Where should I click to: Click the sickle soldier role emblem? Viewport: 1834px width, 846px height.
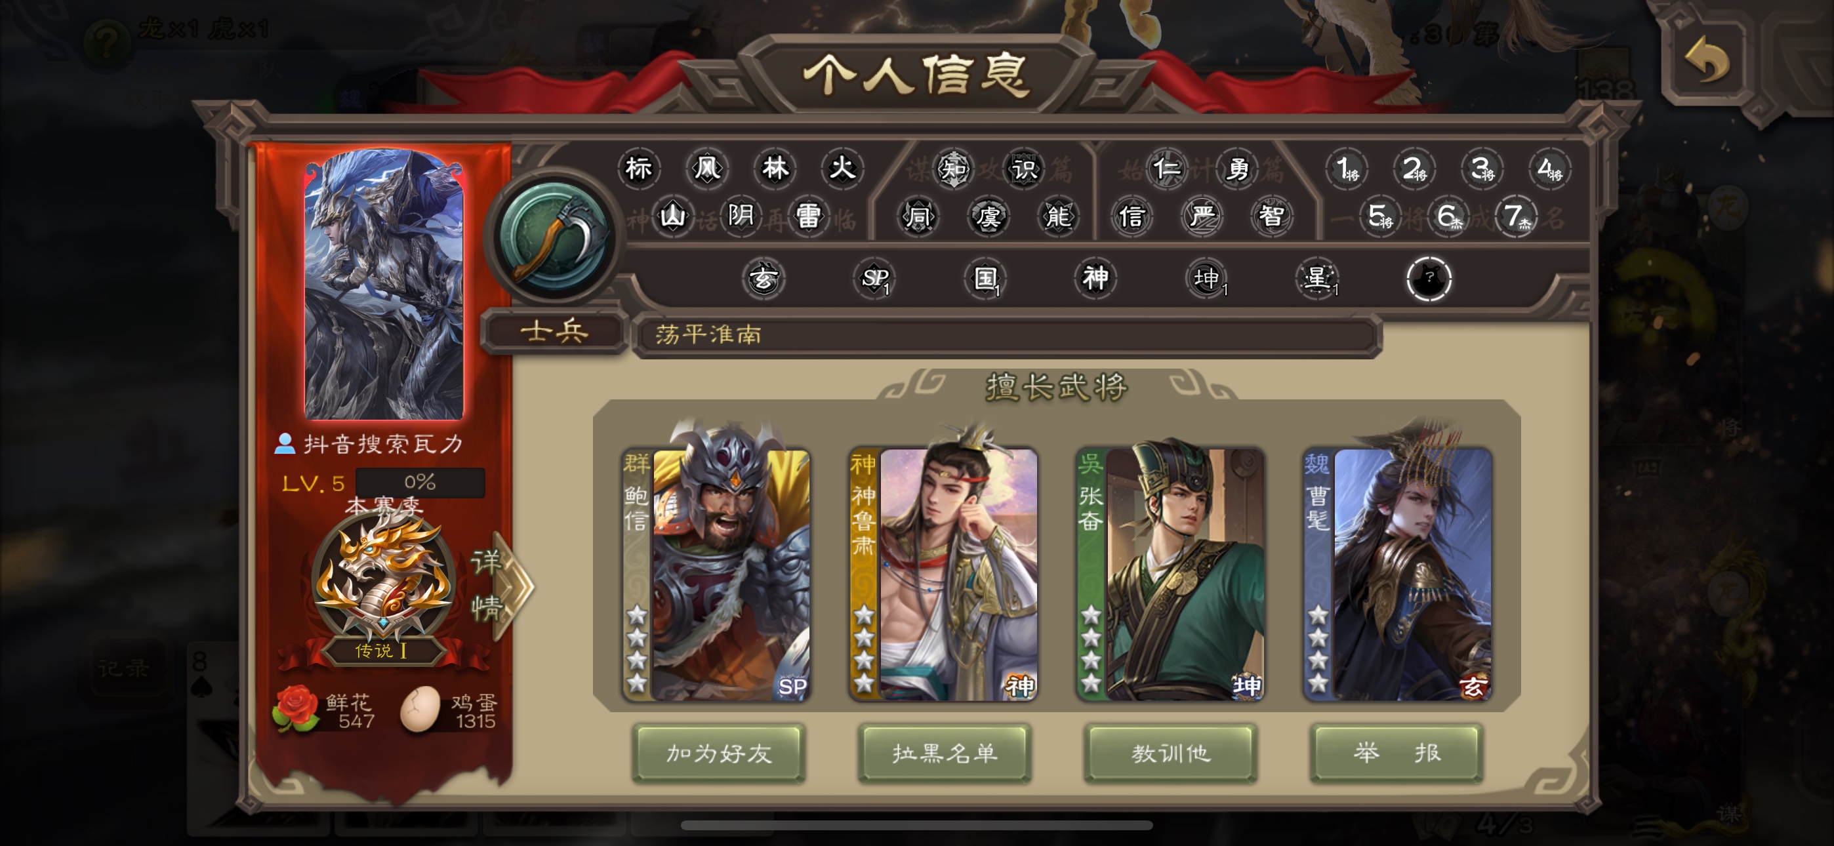pyautogui.click(x=554, y=238)
